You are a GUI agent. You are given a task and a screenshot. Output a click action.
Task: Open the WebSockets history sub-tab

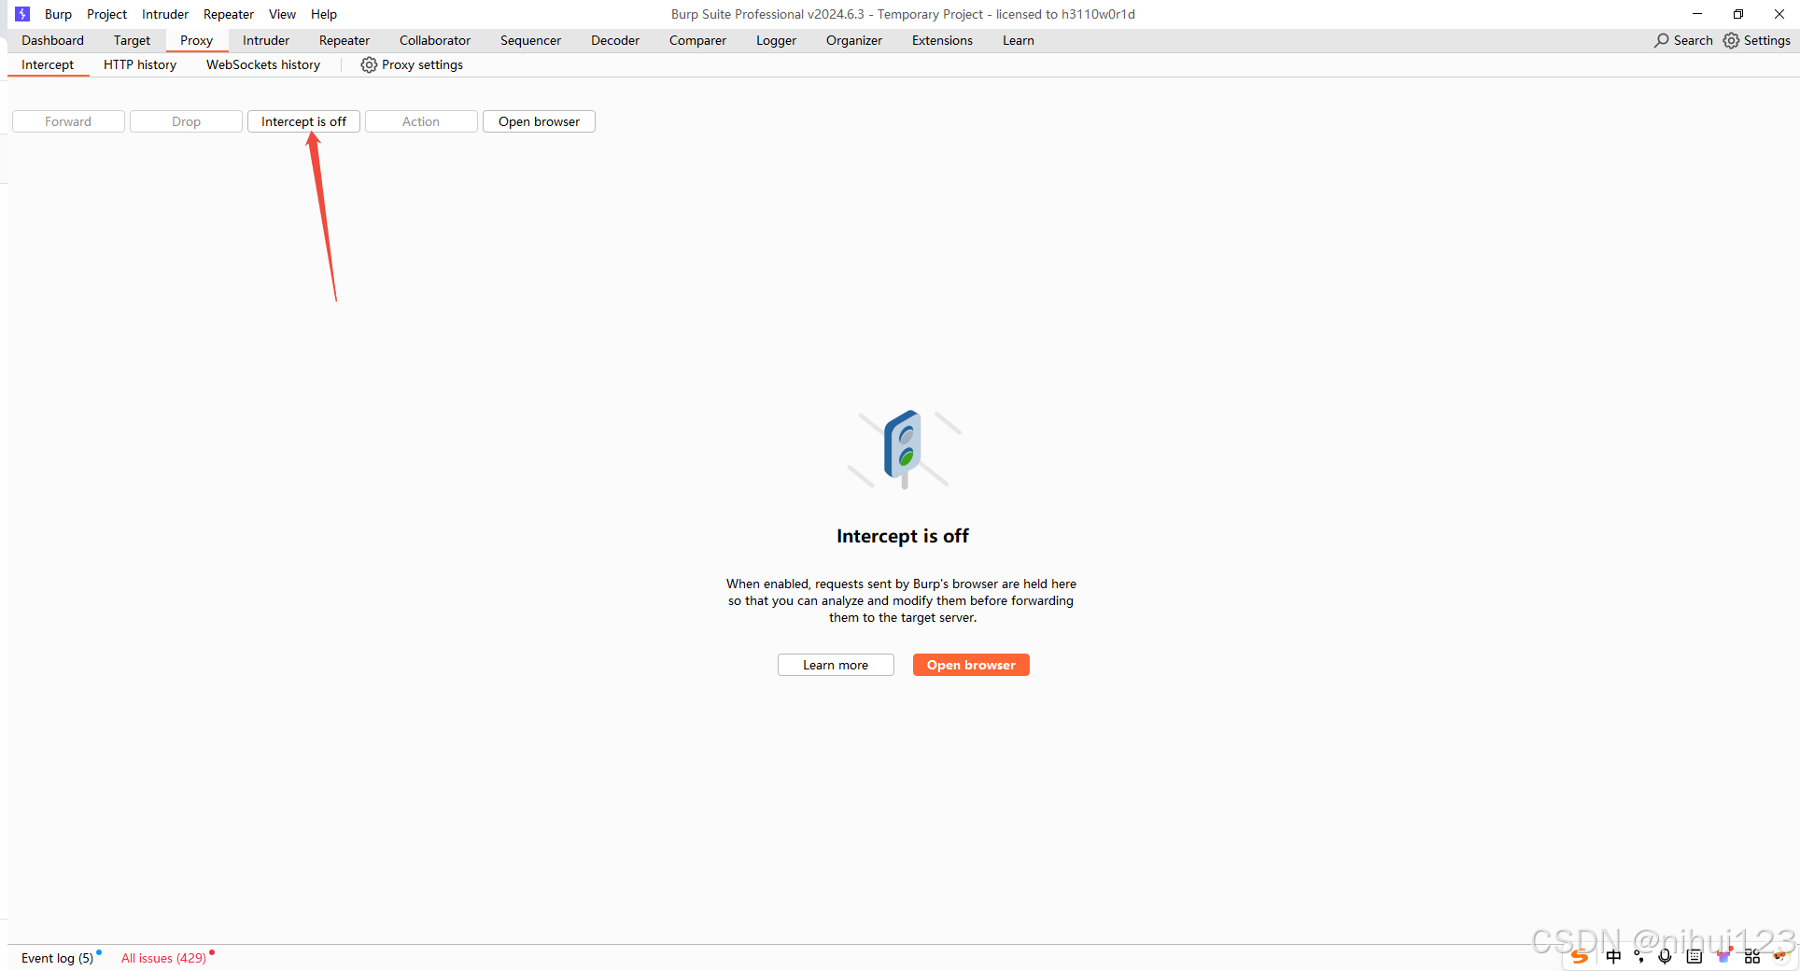263,64
